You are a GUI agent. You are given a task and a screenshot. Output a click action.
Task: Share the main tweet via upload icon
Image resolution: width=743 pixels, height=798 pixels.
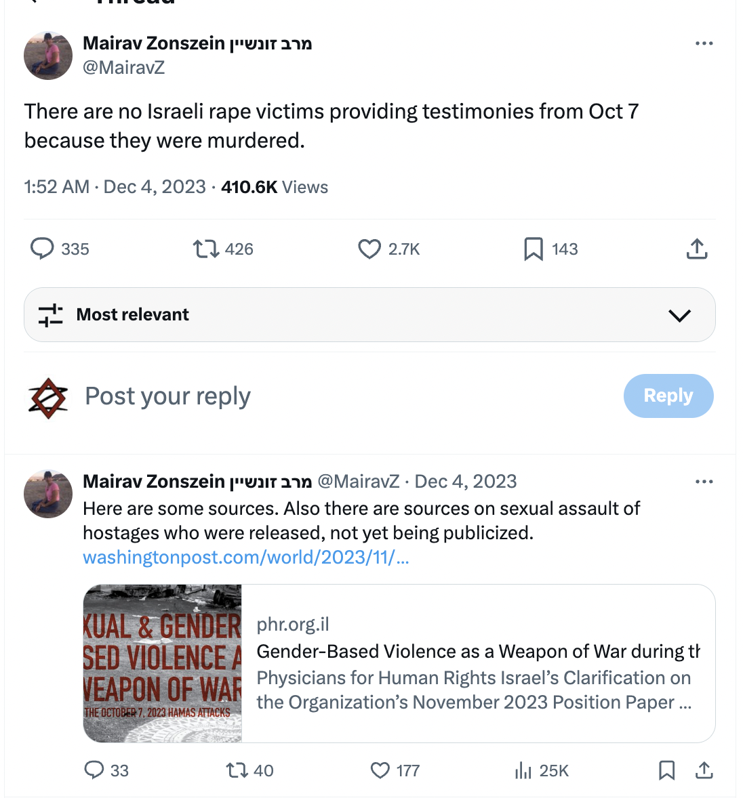(x=696, y=249)
